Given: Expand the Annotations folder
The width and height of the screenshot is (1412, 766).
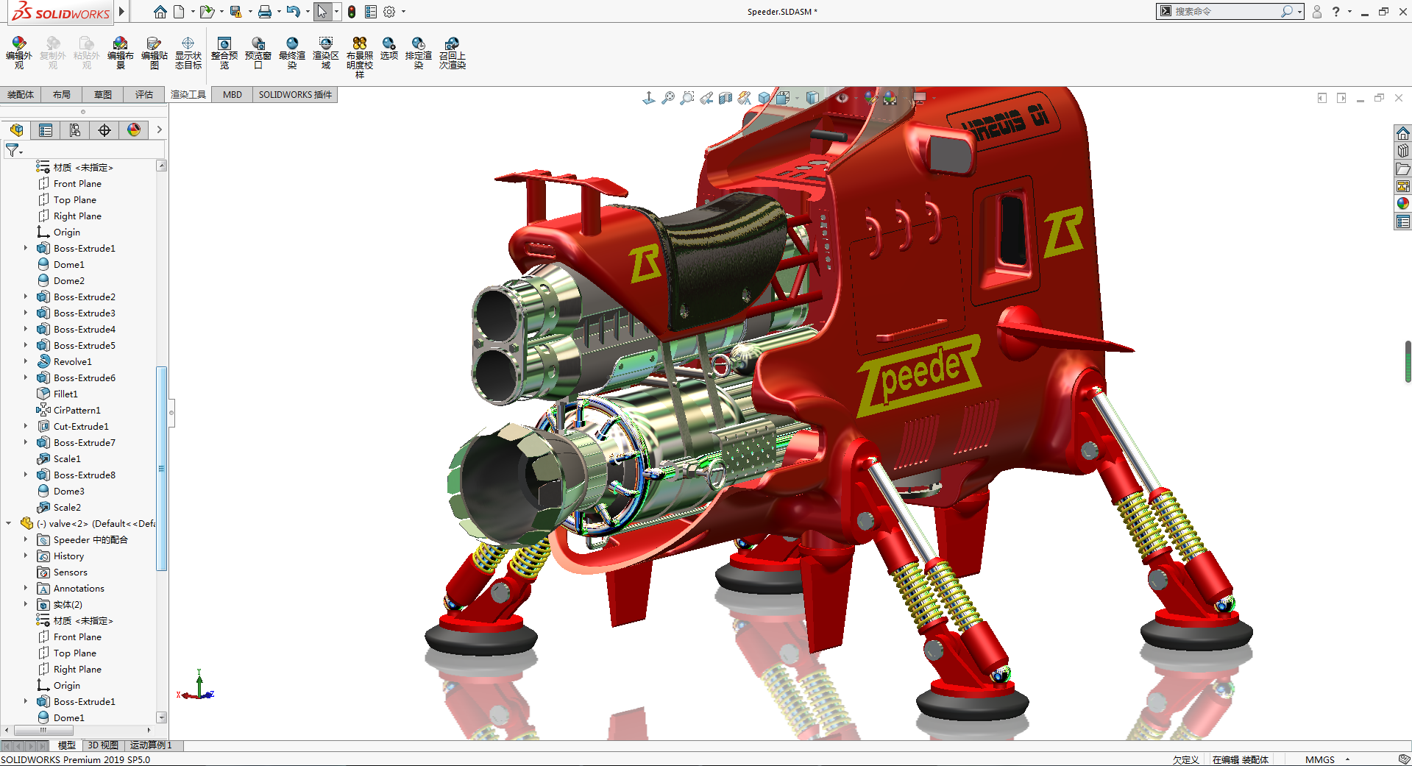Looking at the screenshot, I should (25, 588).
